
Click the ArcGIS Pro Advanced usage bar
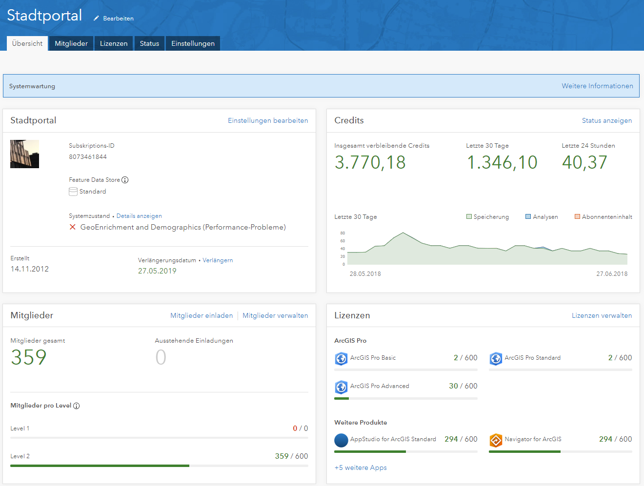coord(406,398)
